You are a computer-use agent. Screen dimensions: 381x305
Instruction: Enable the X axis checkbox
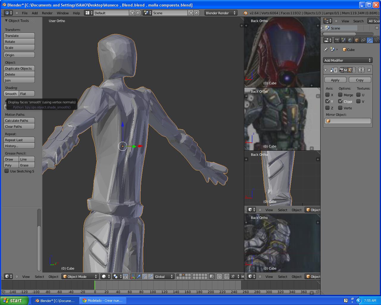coord(327,95)
